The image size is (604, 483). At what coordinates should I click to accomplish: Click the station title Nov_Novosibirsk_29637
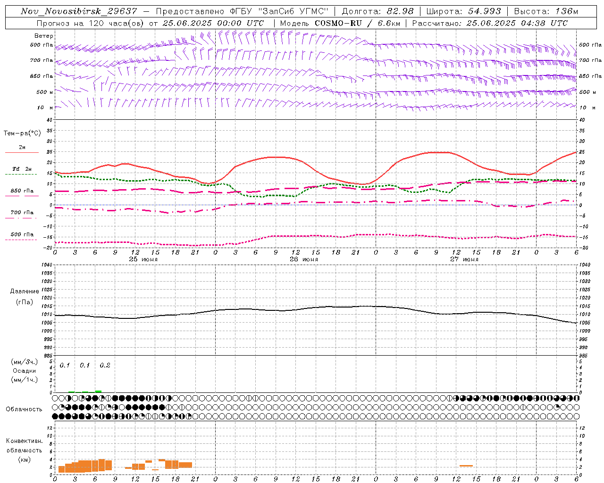click(x=79, y=11)
